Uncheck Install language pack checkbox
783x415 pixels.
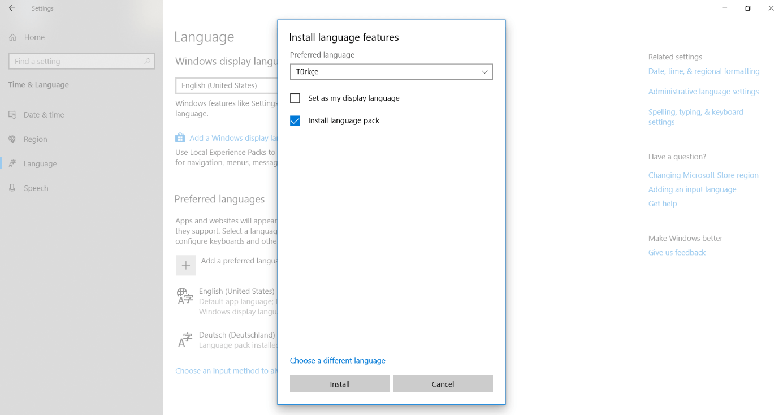click(x=295, y=121)
